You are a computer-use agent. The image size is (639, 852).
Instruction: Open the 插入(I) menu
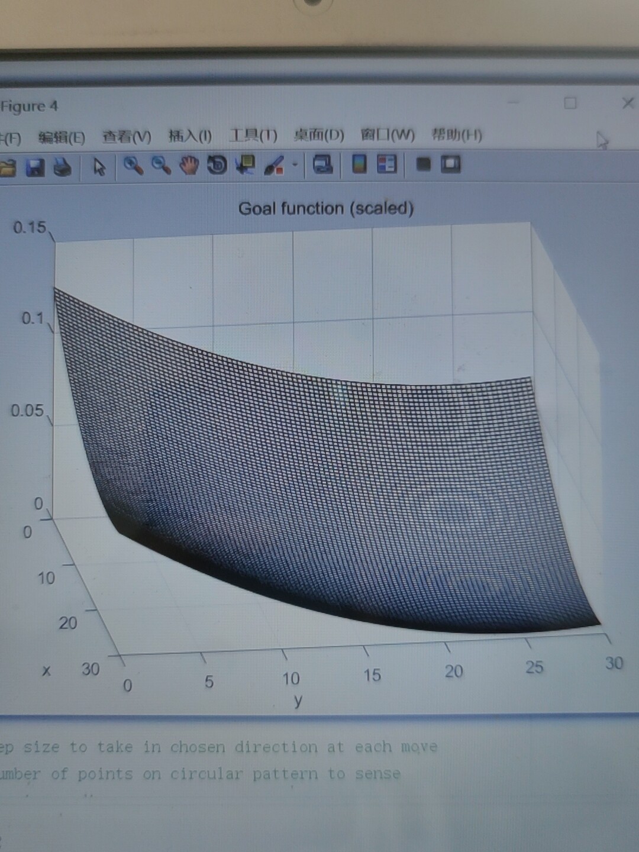[x=190, y=137]
